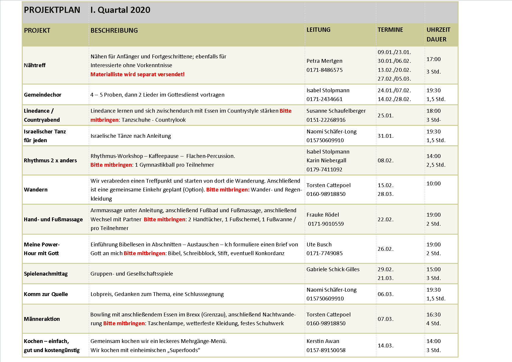Screen dimensions: 512x362
Task: Click the PROJEKTPLAN title text
Action: pos(52,10)
